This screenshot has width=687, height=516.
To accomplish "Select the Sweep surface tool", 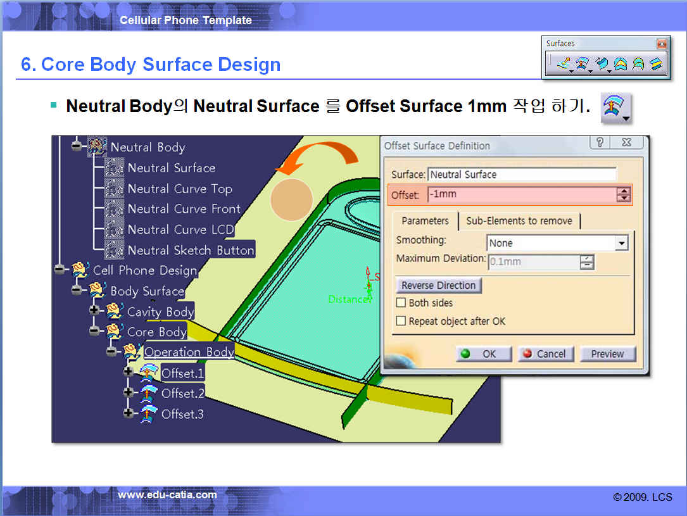I will 601,64.
